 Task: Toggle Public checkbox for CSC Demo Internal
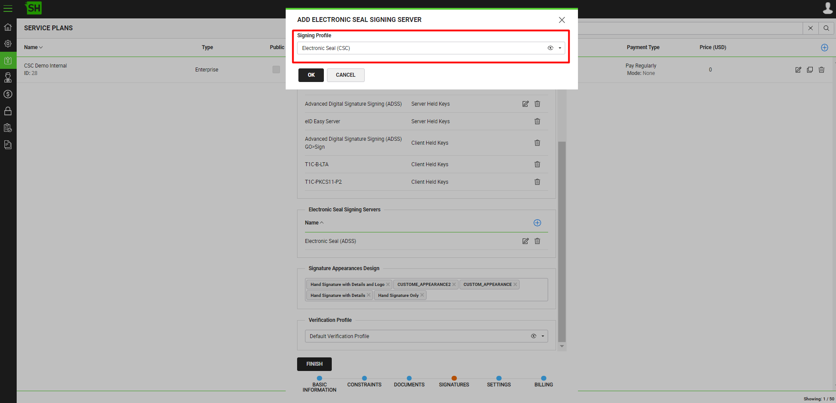[x=276, y=69]
